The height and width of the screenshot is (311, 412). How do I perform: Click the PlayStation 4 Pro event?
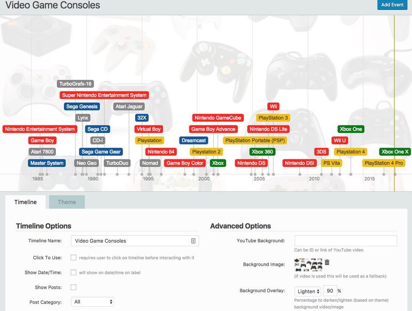tap(384, 163)
